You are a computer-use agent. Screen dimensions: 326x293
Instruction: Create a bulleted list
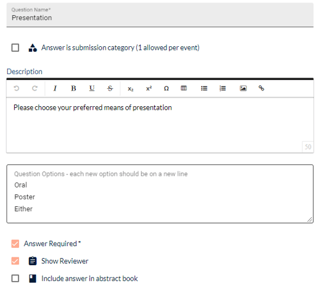204,88
